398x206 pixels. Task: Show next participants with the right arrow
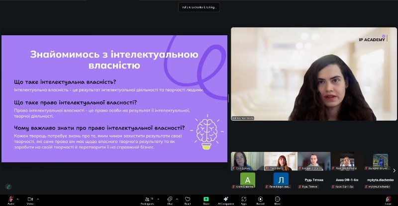click(x=394, y=171)
